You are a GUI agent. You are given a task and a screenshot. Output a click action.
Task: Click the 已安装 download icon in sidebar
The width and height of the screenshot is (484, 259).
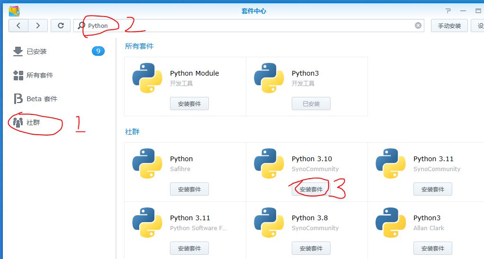click(18, 52)
